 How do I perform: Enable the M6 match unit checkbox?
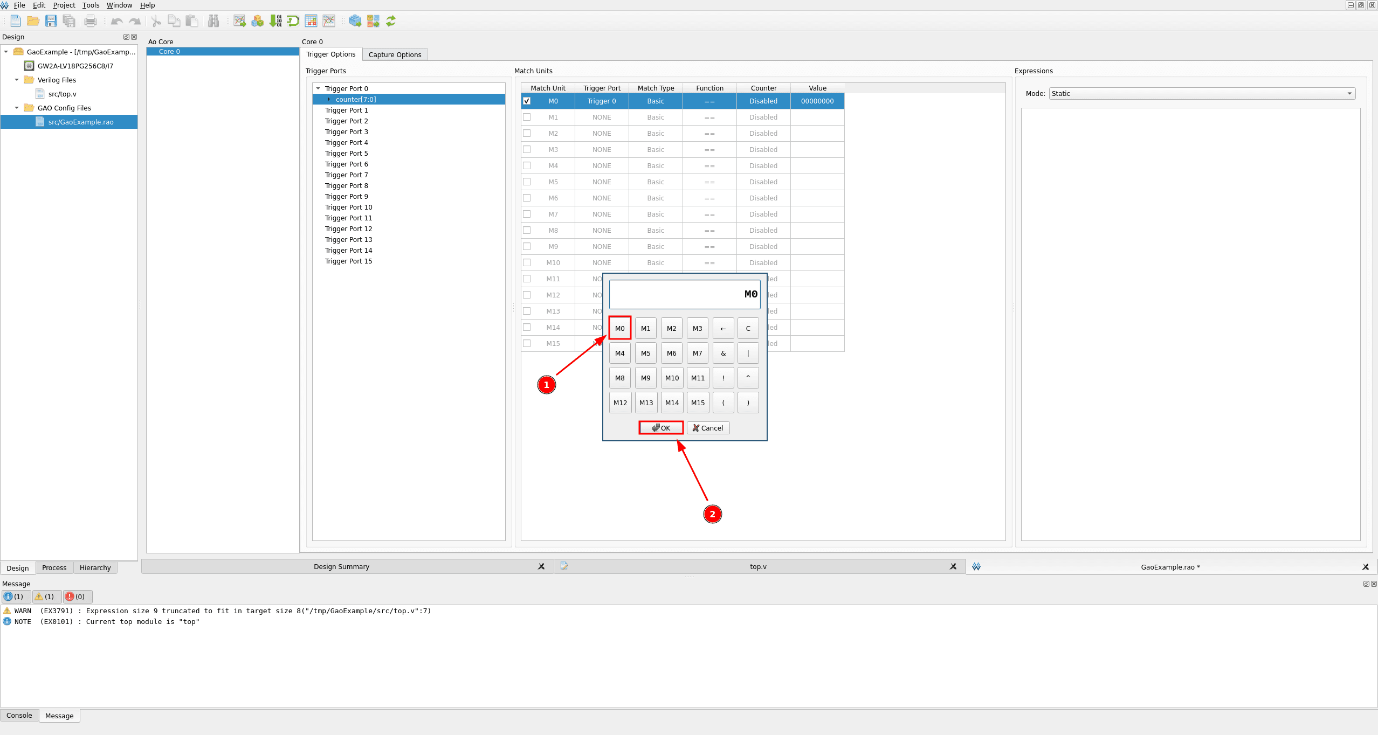[527, 198]
